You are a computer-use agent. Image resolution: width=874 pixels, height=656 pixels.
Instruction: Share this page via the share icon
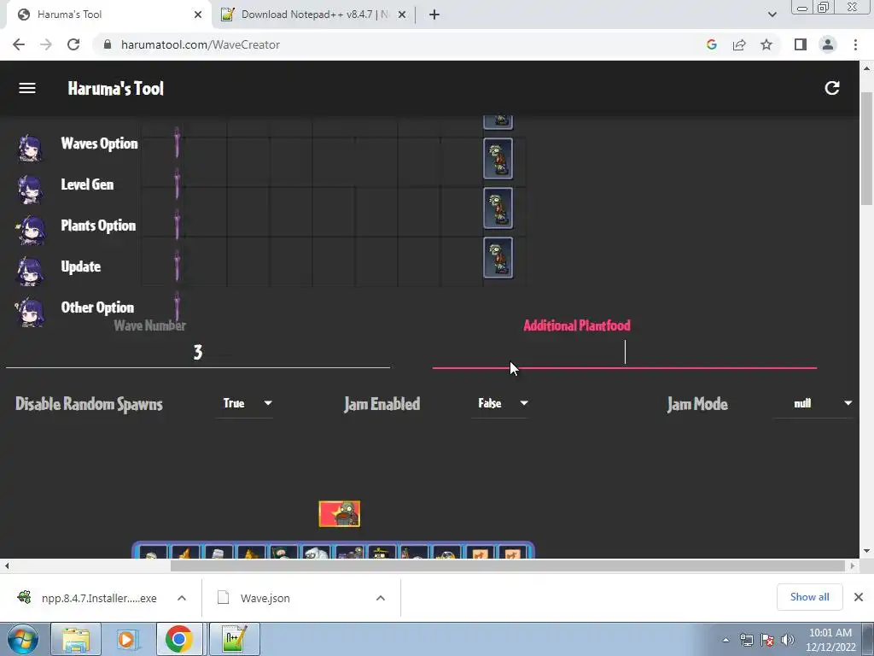(x=739, y=44)
